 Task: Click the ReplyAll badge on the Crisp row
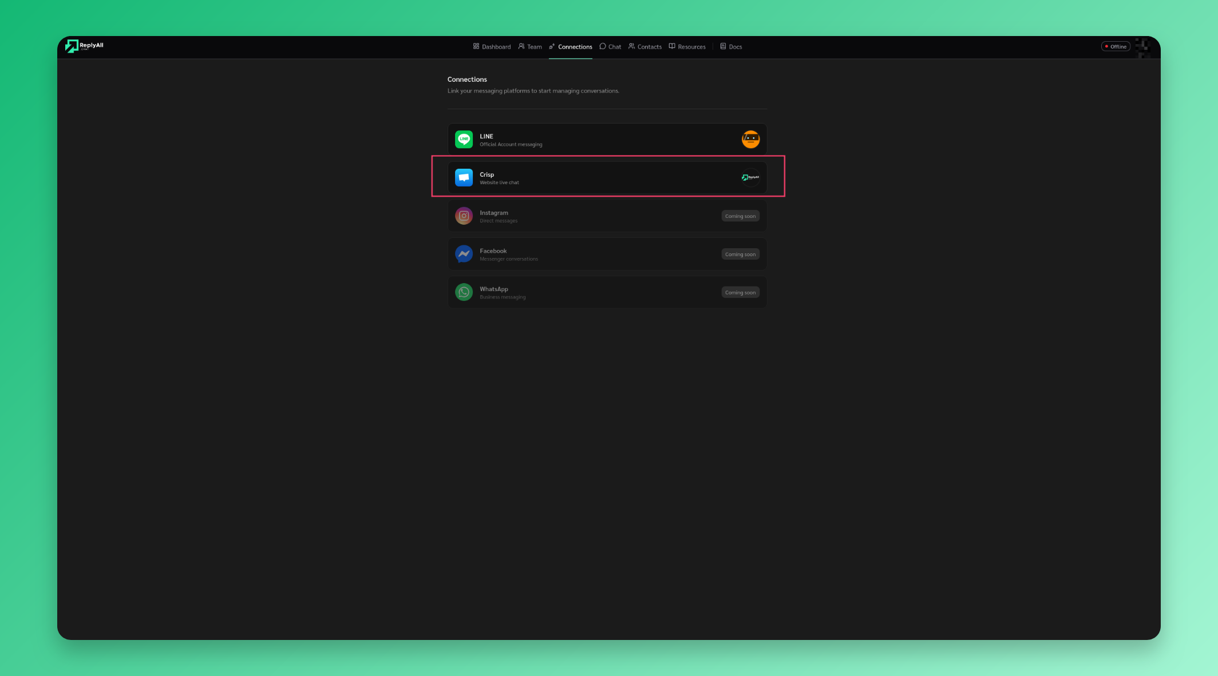tap(749, 177)
